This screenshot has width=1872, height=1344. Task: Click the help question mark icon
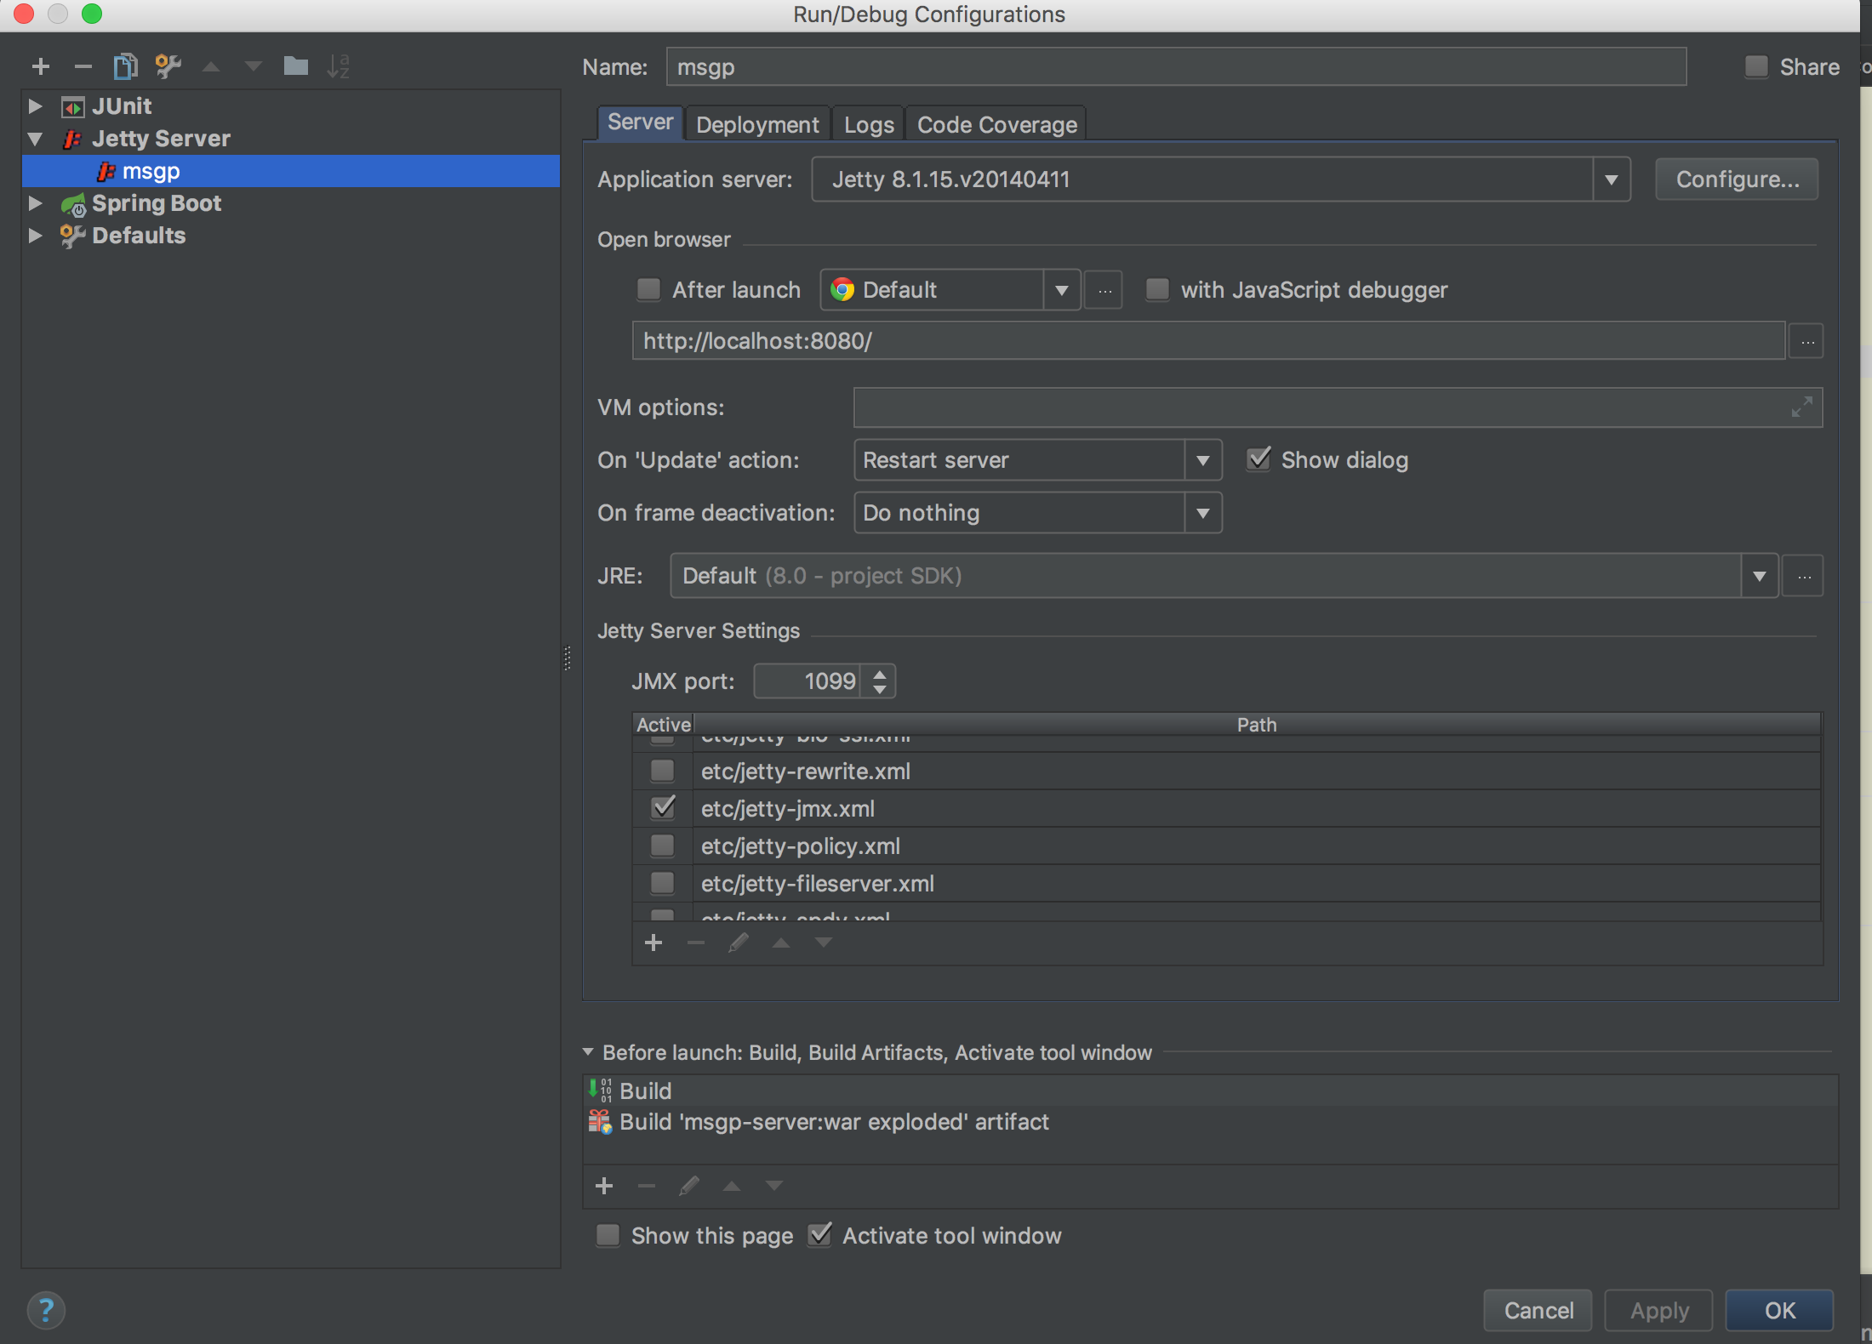pyautogui.click(x=46, y=1310)
